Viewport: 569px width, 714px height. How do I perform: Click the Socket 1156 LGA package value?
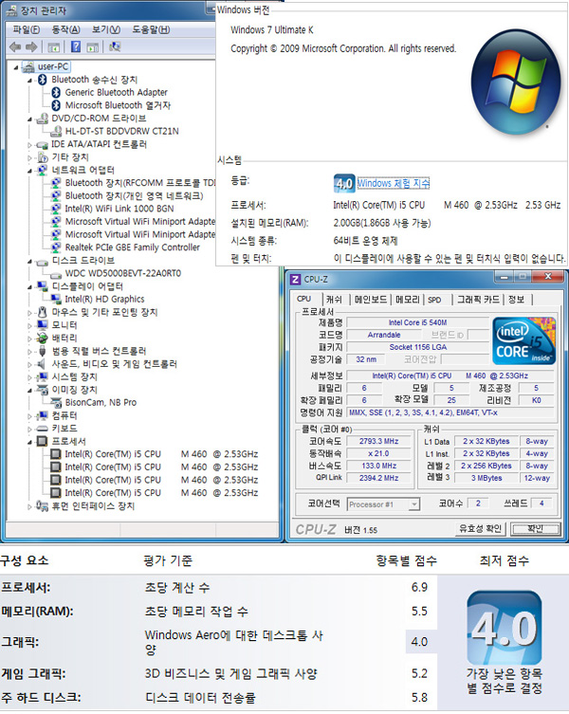pos(418,347)
